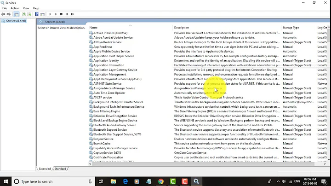Click the Restart Service icon

73,14
